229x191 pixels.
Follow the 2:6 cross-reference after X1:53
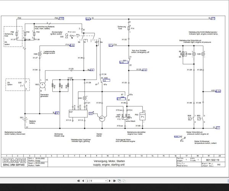(92, 70)
